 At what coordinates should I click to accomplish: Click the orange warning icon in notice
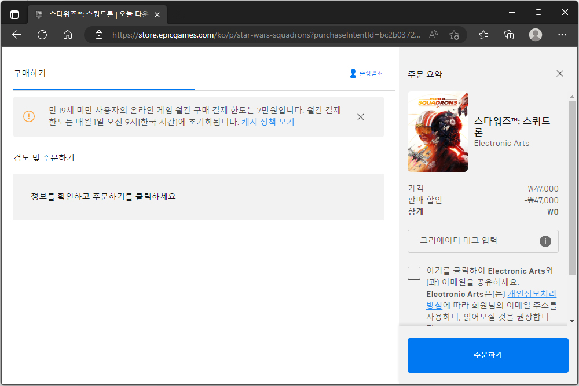point(29,116)
